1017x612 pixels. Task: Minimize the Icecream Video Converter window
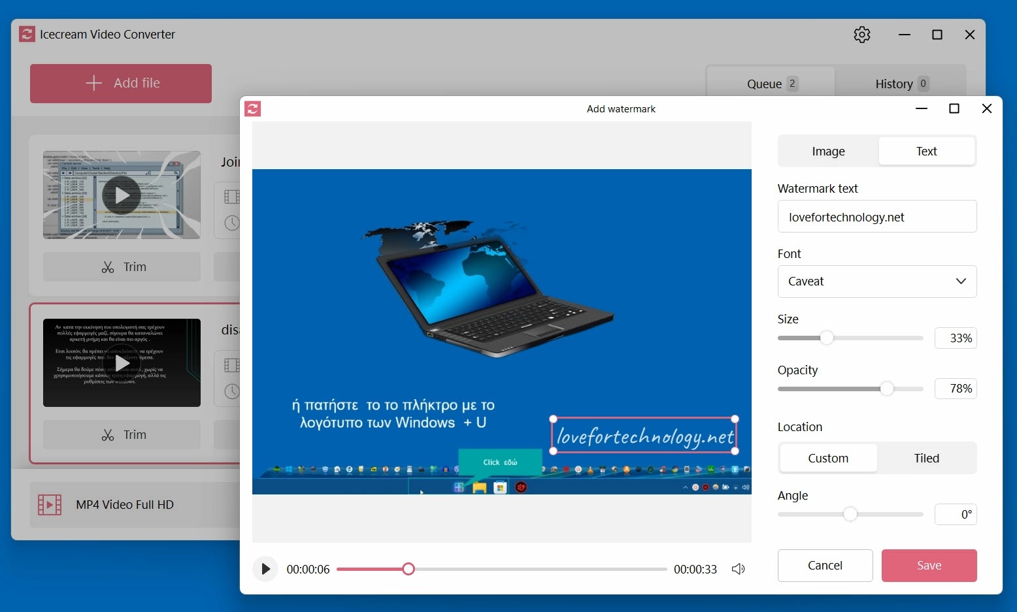point(905,35)
